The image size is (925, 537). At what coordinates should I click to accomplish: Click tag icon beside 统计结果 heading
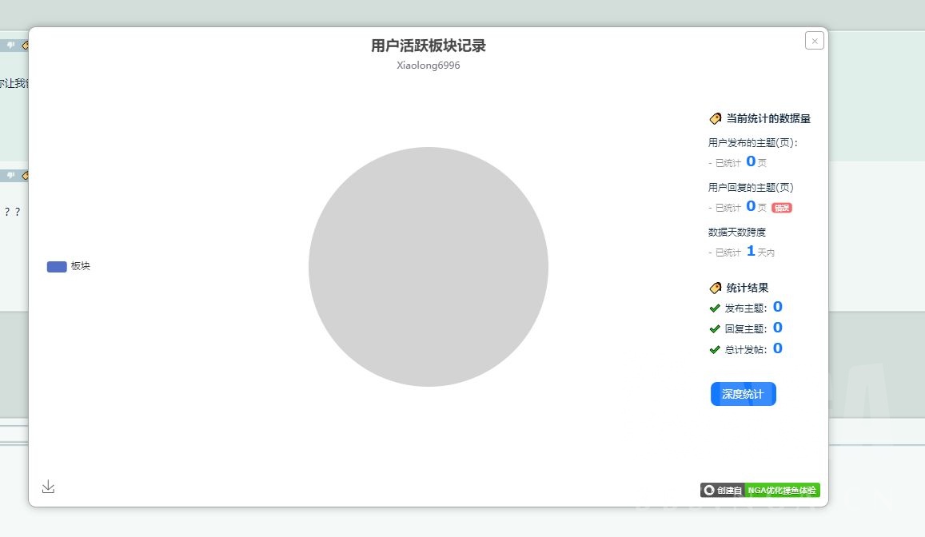[716, 288]
